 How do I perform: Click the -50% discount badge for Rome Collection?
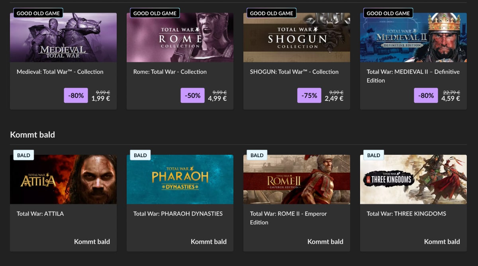coord(193,95)
